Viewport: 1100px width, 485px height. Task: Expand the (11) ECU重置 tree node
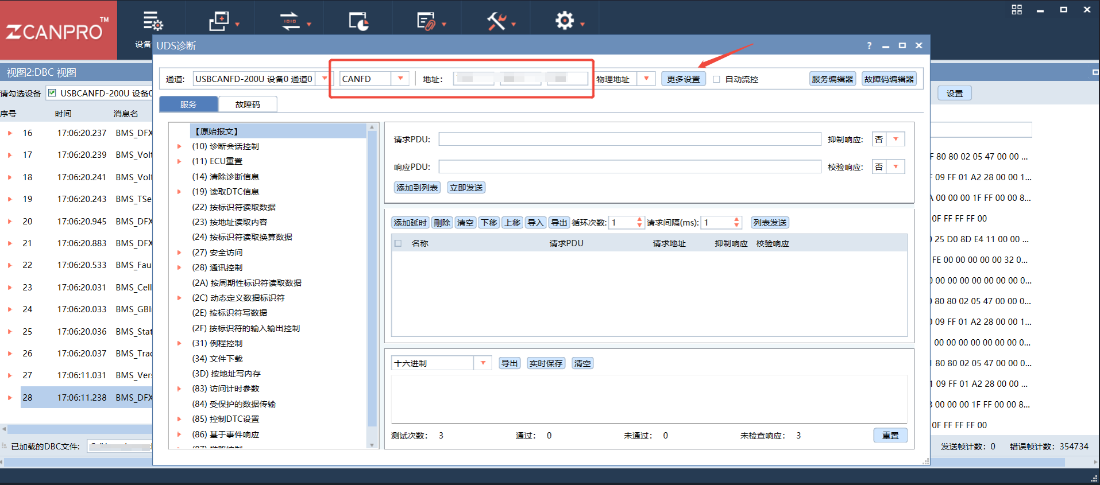(179, 161)
